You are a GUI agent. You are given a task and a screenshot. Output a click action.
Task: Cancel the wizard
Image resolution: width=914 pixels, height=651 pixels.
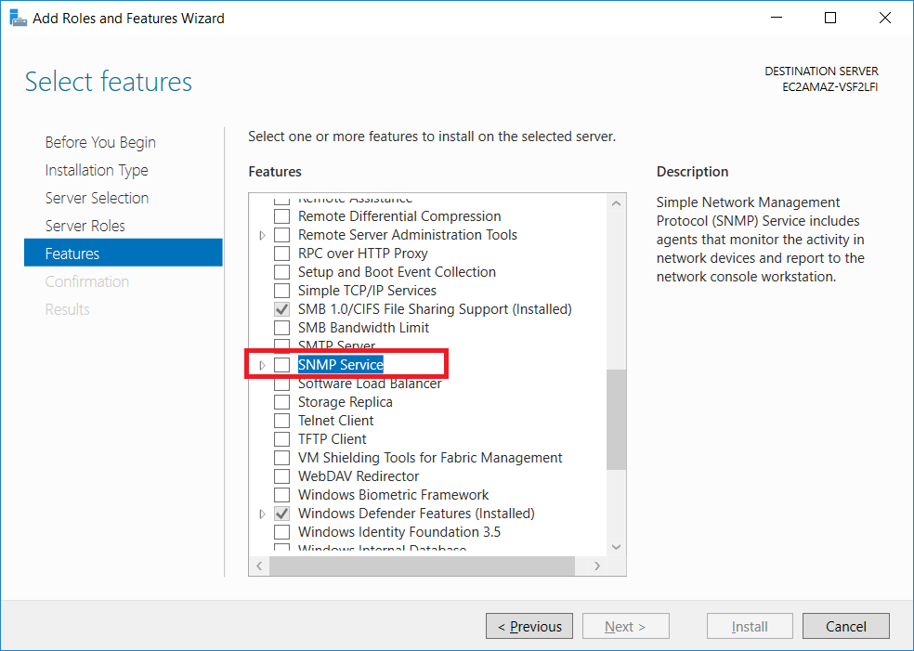pyautogui.click(x=846, y=626)
